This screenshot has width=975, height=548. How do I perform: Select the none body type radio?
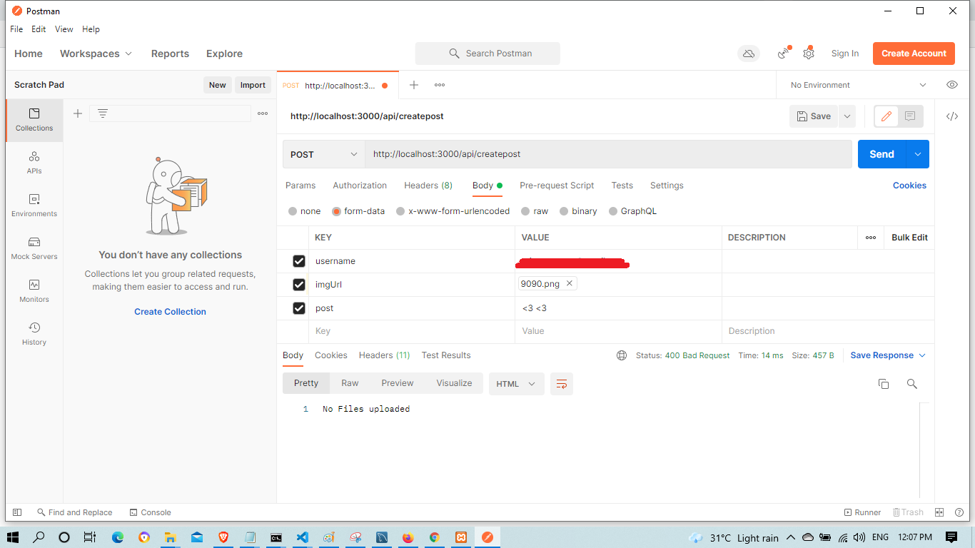coord(293,211)
